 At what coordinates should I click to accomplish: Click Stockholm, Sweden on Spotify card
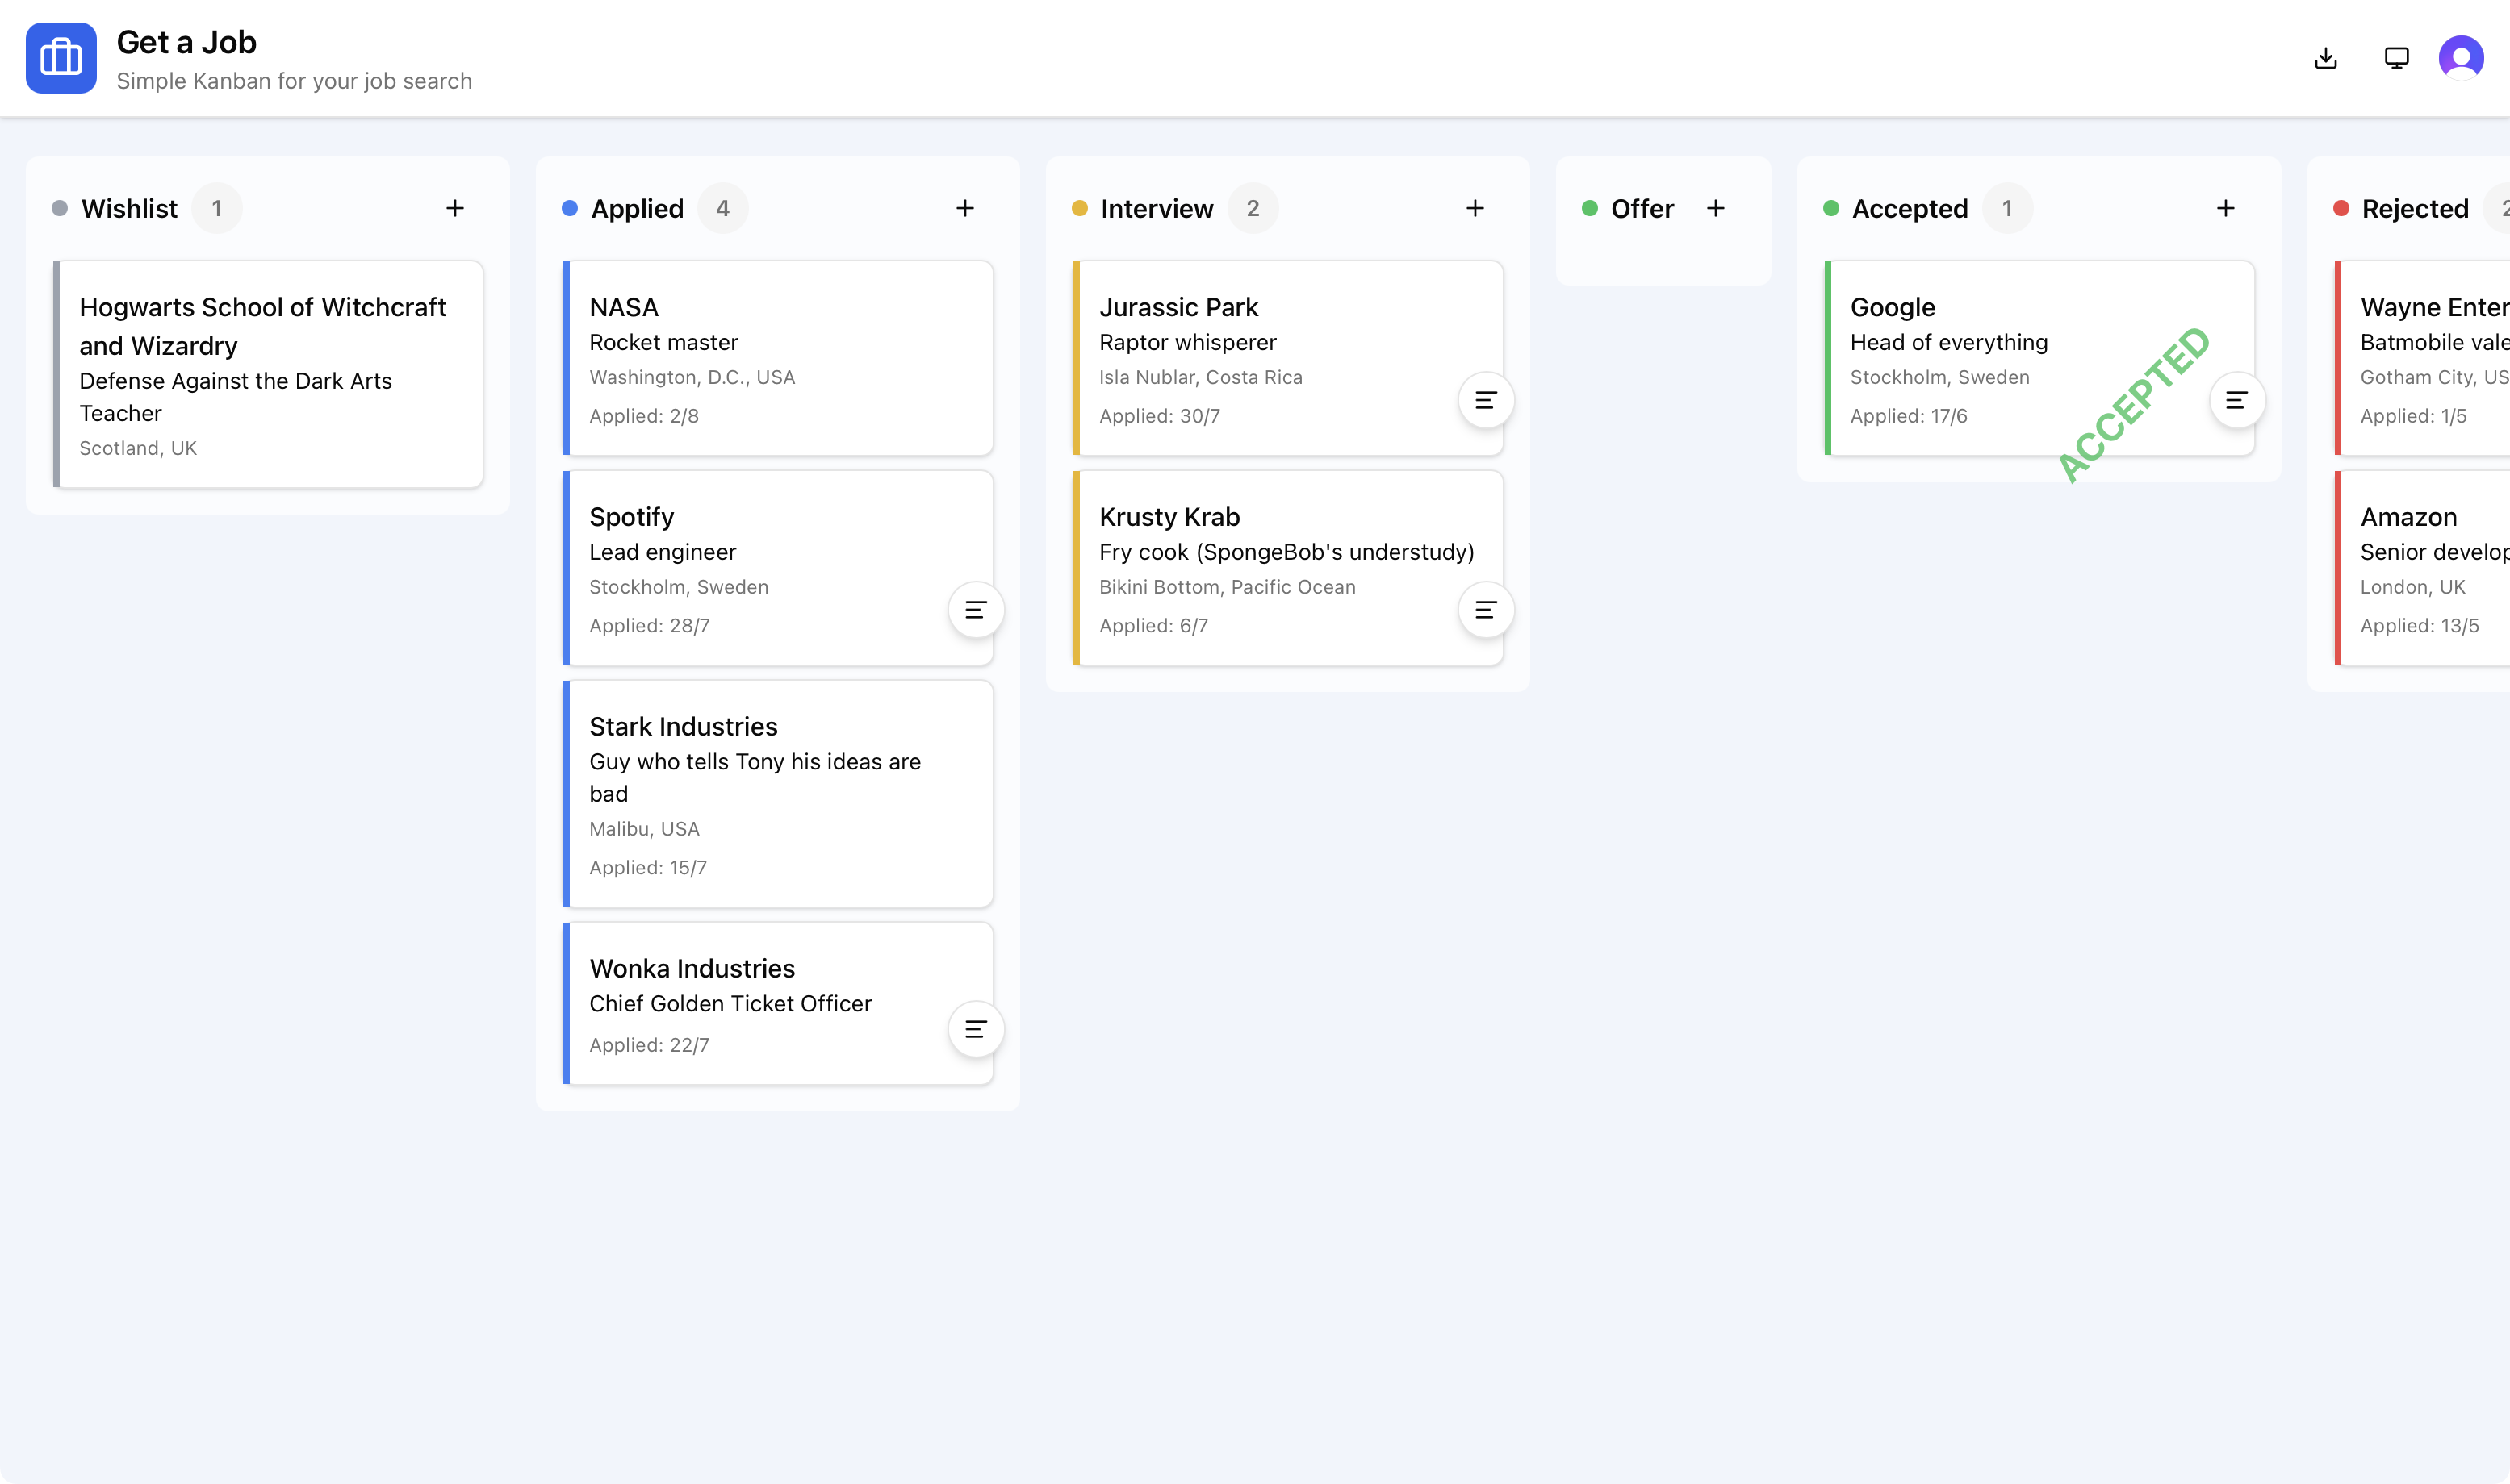point(678,587)
